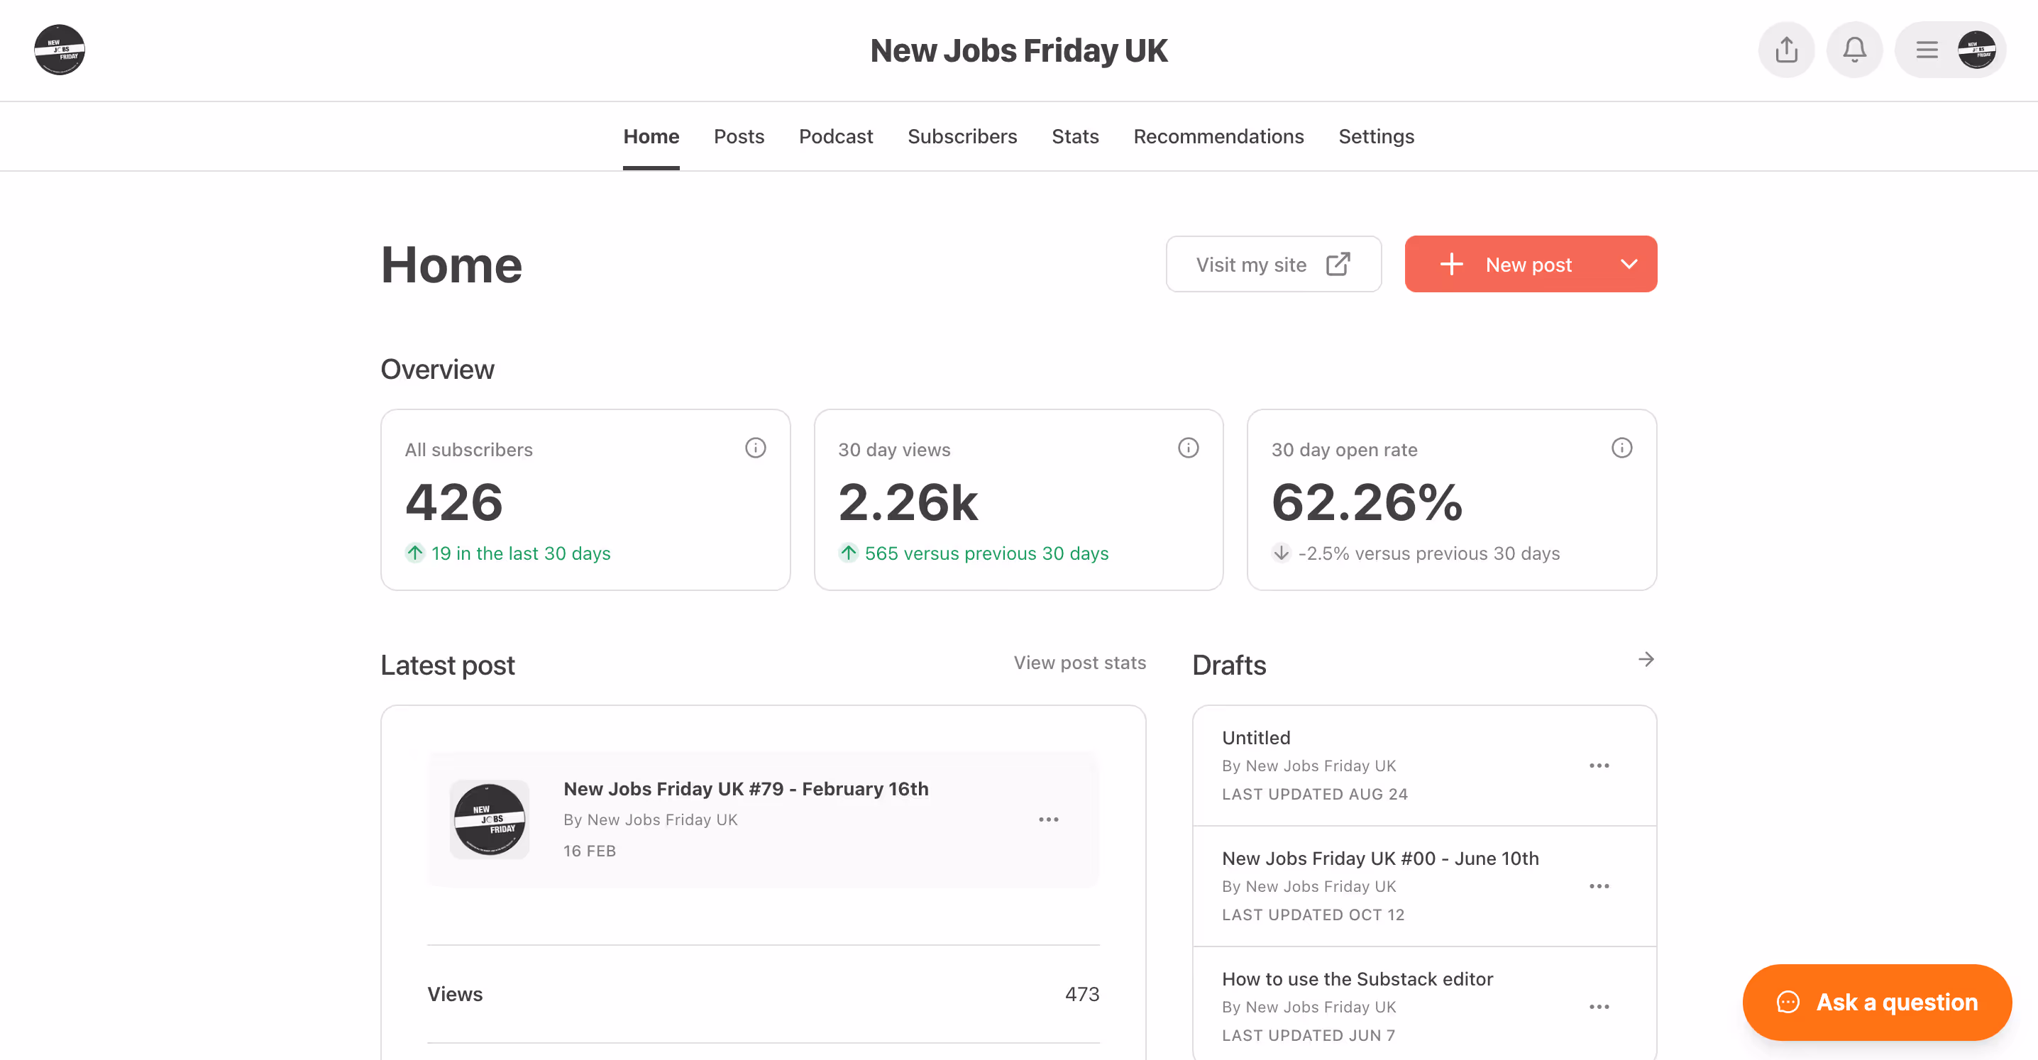Go to all drafts via the arrow icon

[x=1646, y=660]
